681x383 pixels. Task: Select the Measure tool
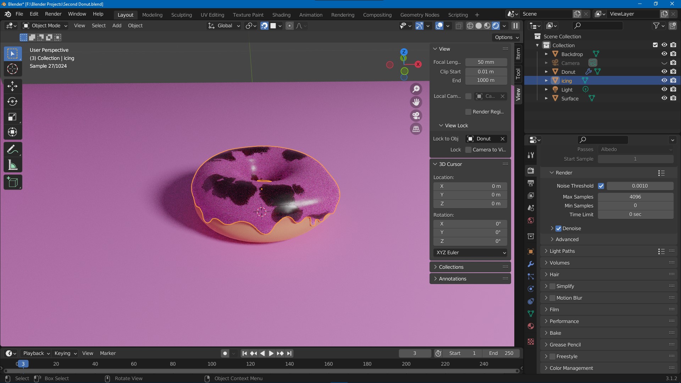point(12,165)
